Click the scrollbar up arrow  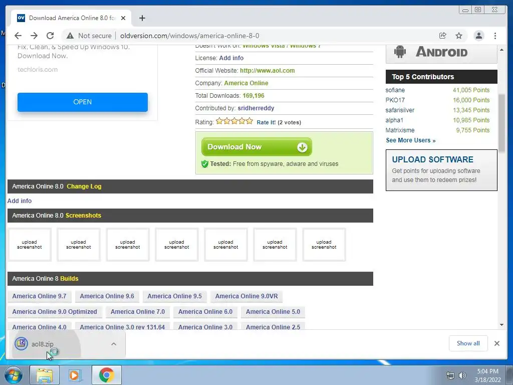click(501, 50)
